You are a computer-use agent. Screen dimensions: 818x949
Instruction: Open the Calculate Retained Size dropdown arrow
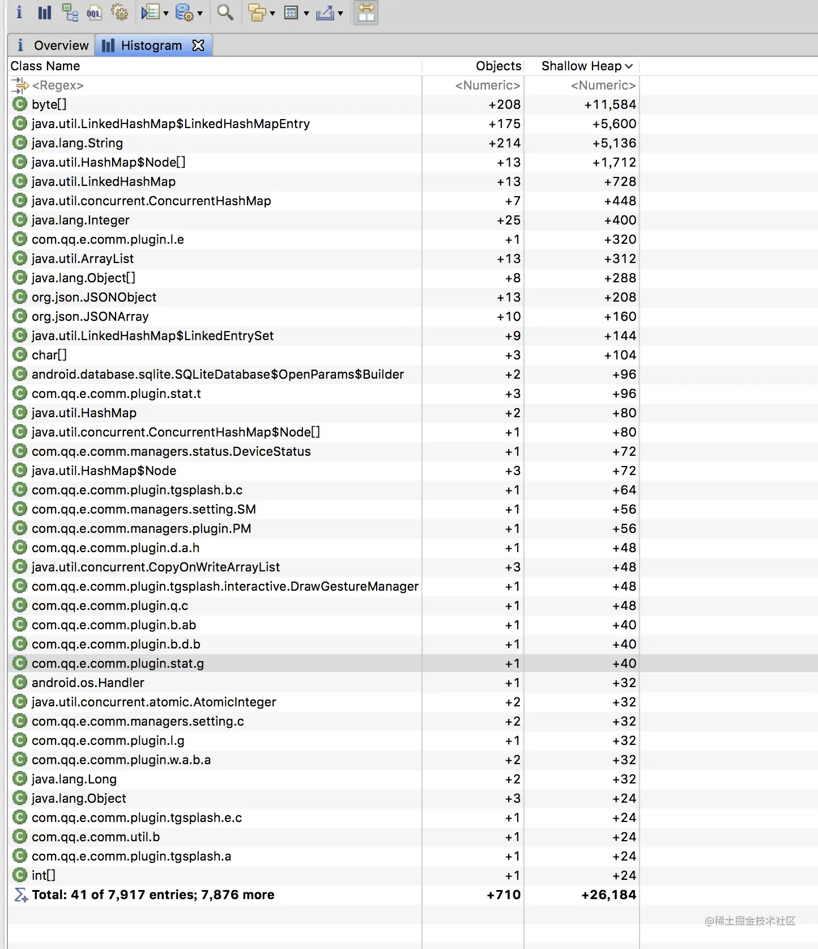coord(306,13)
